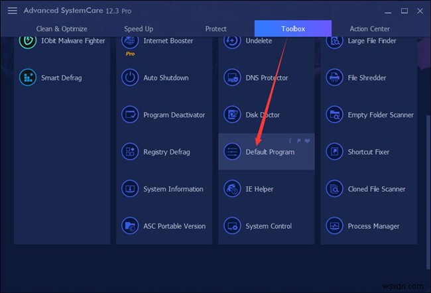Screen dimensions: 431x293
Task: Click the Disk Doctor icon
Action: [232, 115]
